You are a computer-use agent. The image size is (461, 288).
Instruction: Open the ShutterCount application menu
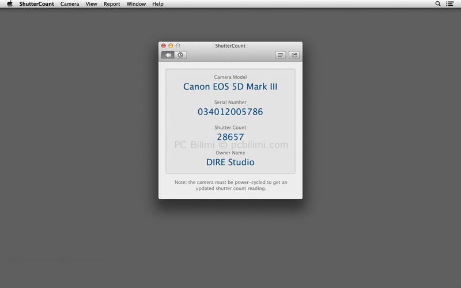pyautogui.click(x=36, y=4)
